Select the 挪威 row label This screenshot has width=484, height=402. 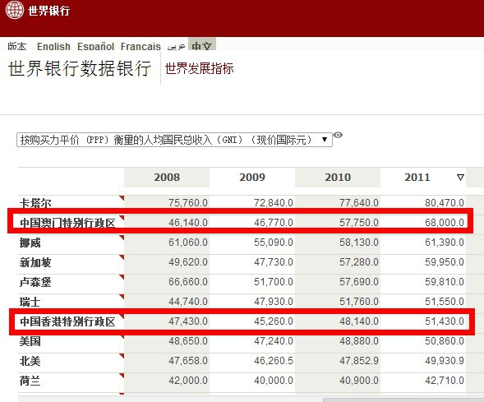30,243
